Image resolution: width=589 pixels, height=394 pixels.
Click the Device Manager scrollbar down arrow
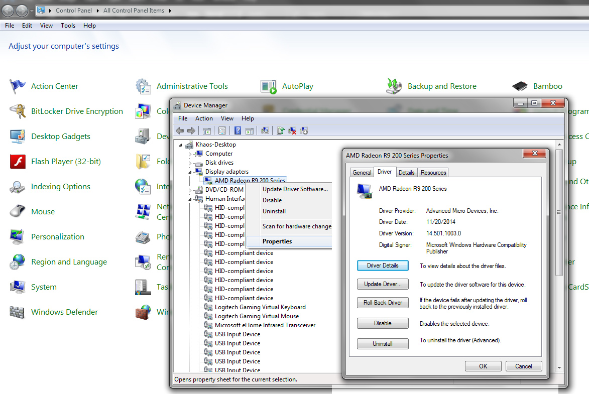click(x=559, y=368)
